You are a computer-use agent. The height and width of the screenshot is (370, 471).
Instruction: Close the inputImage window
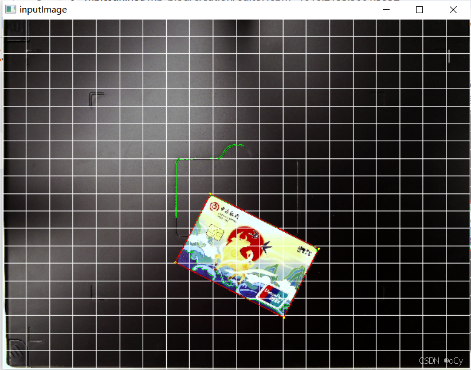[453, 10]
